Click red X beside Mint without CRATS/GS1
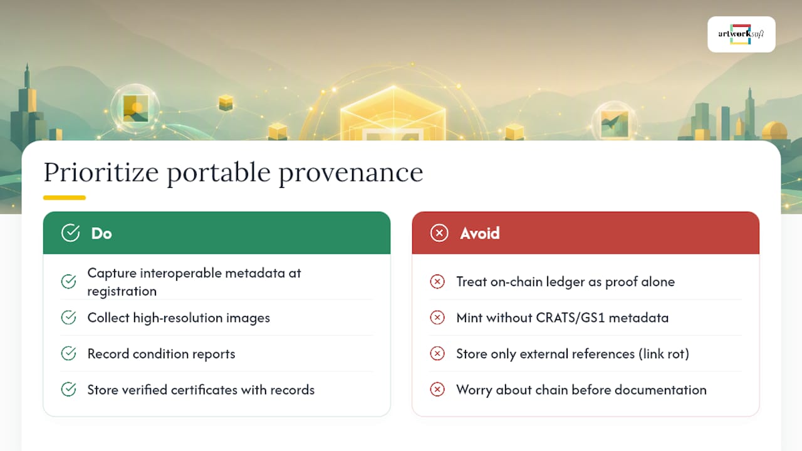The height and width of the screenshot is (451, 802). [437, 318]
